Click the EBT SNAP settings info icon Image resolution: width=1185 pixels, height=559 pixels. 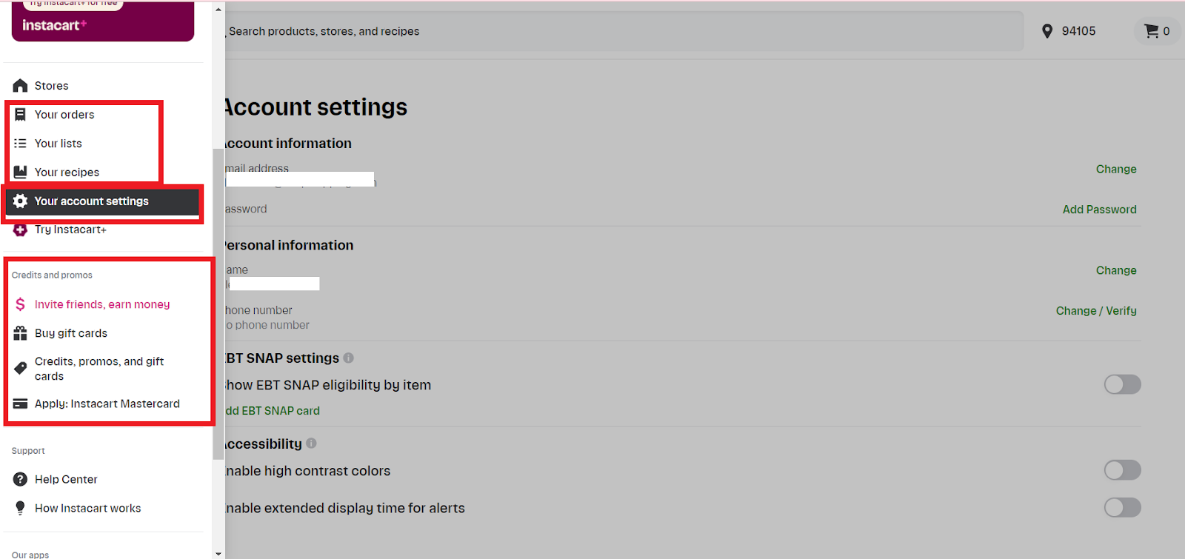pos(349,358)
